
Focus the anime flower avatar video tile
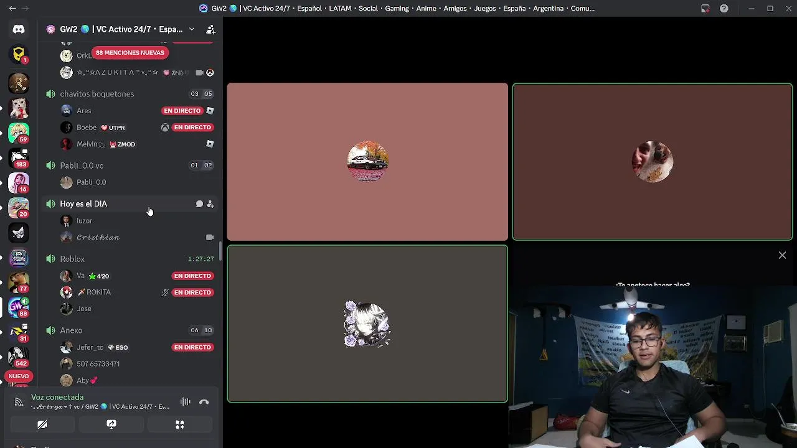[367, 324]
